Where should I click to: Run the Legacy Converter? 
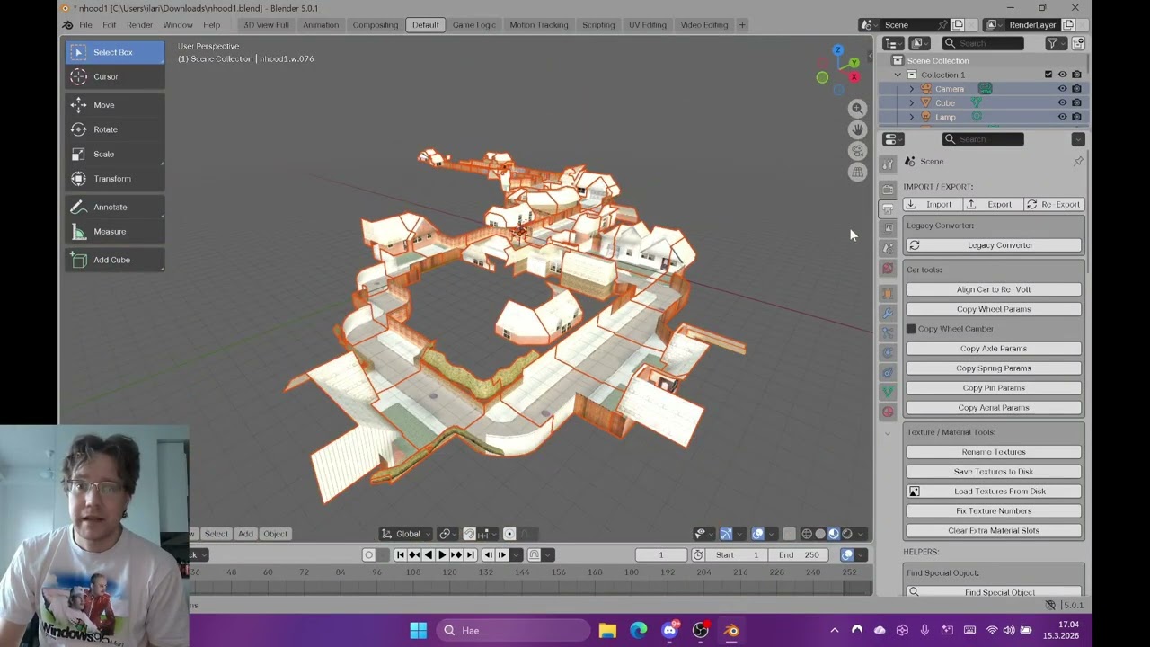pos(994,245)
